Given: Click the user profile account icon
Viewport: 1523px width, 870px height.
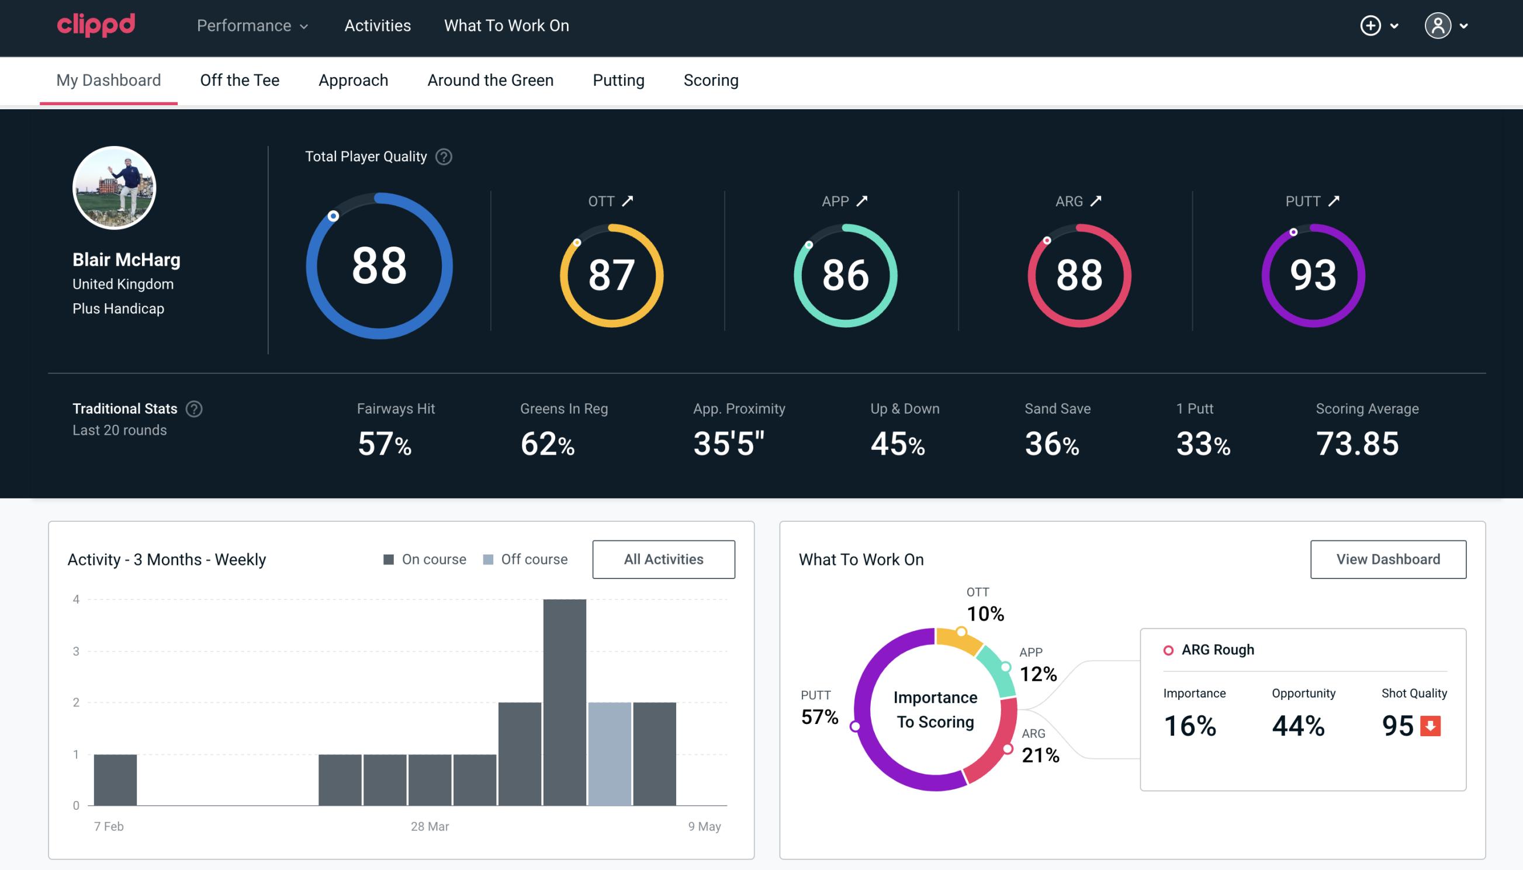Looking at the screenshot, I should pyautogui.click(x=1438, y=26).
